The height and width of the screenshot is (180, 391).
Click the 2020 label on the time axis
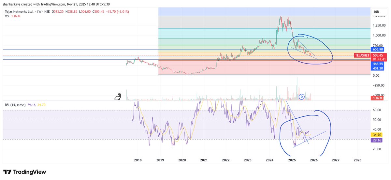tap(182, 160)
